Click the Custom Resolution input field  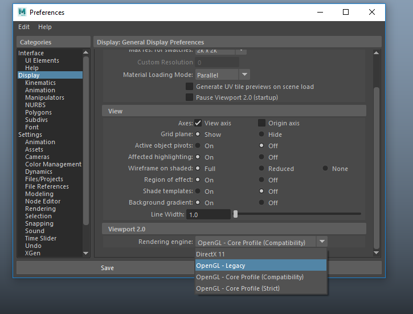click(217, 63)
